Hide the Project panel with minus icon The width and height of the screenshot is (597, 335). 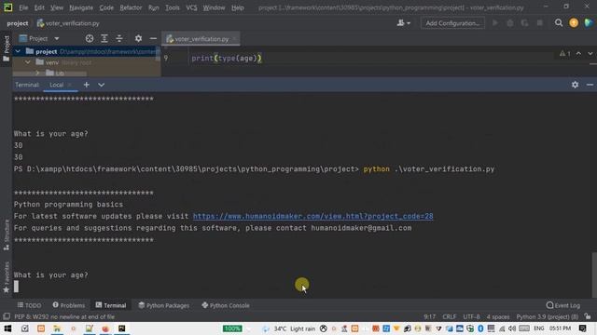[x=153, y=38]
